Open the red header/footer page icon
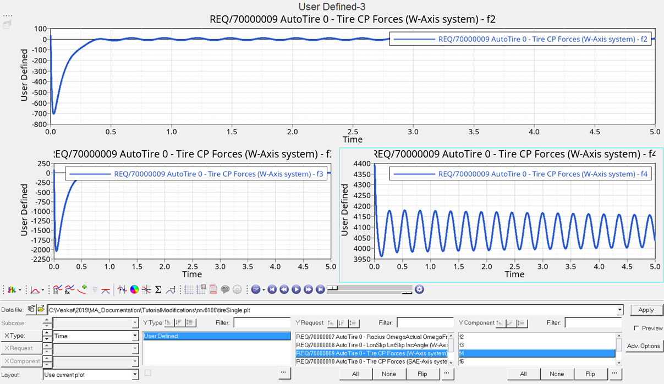The width and height of the screenshot is (664, 384). click(x=213, y=289)
